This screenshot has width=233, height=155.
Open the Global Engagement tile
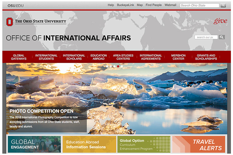(34, 145)
